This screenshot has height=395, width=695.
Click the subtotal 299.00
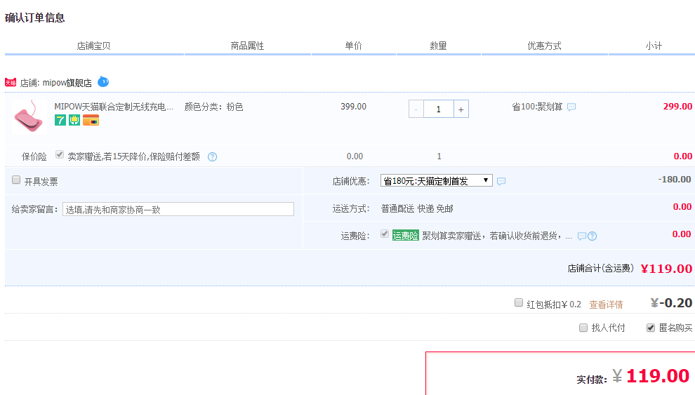[677, 106]
